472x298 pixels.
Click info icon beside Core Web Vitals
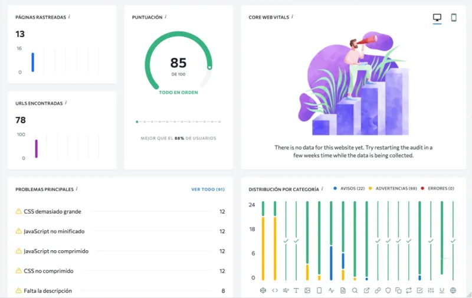293,17
